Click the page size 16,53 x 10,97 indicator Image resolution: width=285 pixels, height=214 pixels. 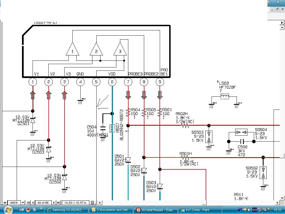tap(75, 203)
